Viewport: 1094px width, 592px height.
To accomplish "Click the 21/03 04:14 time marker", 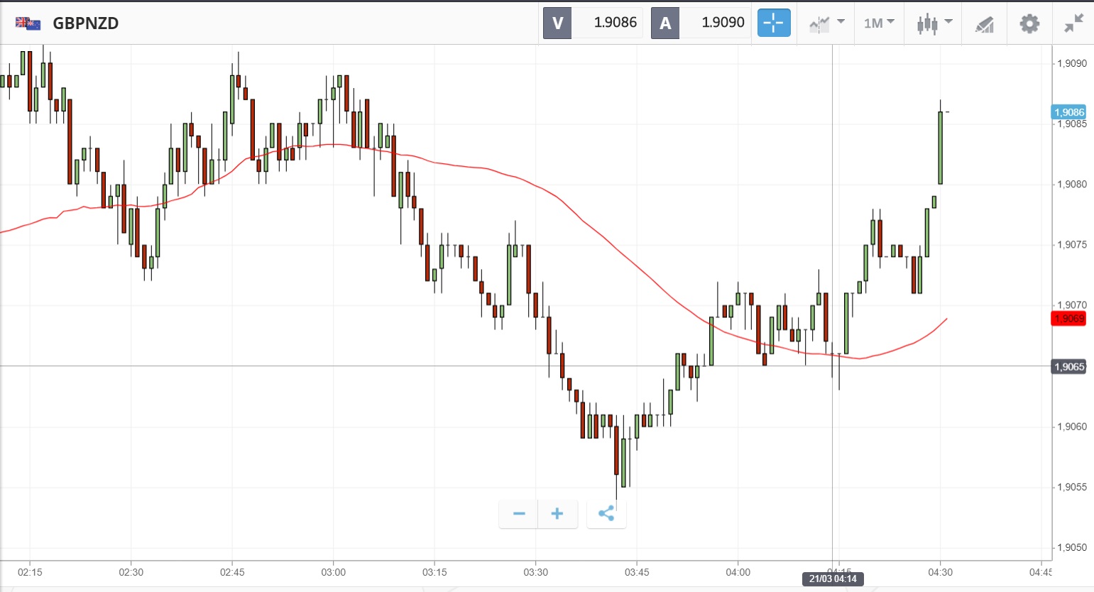I will click(x=833, y=579).
